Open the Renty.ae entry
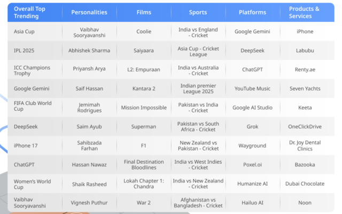Screen dimensions: 342x214 point(305,70)
